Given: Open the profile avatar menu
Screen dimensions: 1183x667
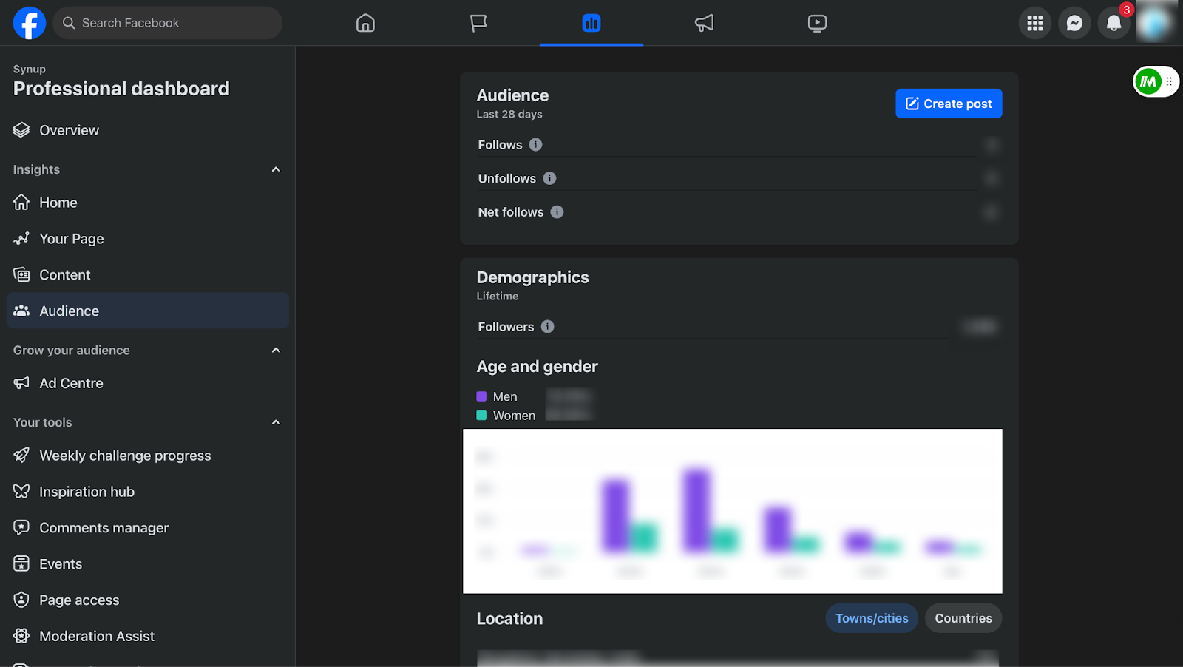Looking at the screenshot, I should point(1154,23).
